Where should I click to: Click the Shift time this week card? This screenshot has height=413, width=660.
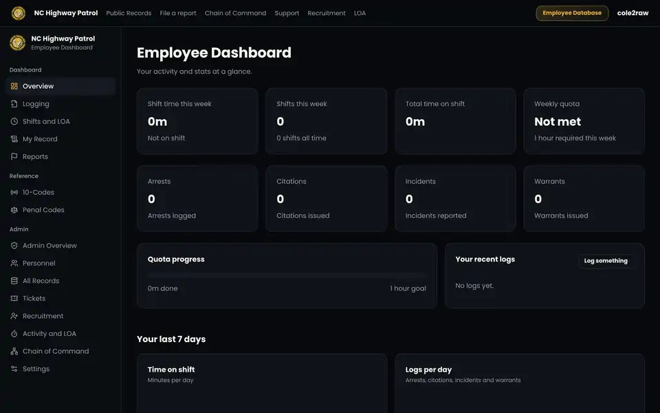(x=197, y=121)
